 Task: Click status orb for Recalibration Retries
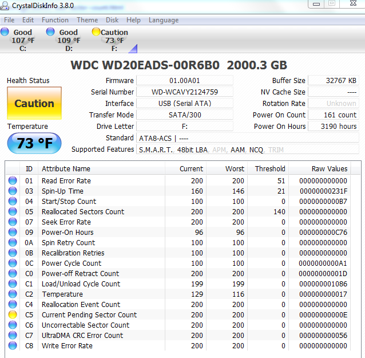(13, 253)
